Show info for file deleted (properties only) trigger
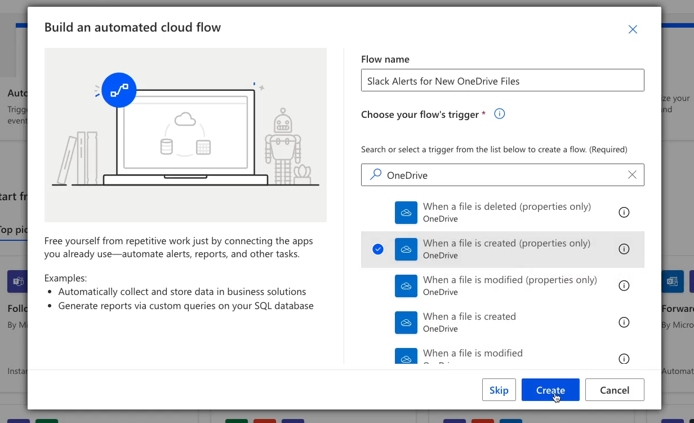 pos(624,212)
